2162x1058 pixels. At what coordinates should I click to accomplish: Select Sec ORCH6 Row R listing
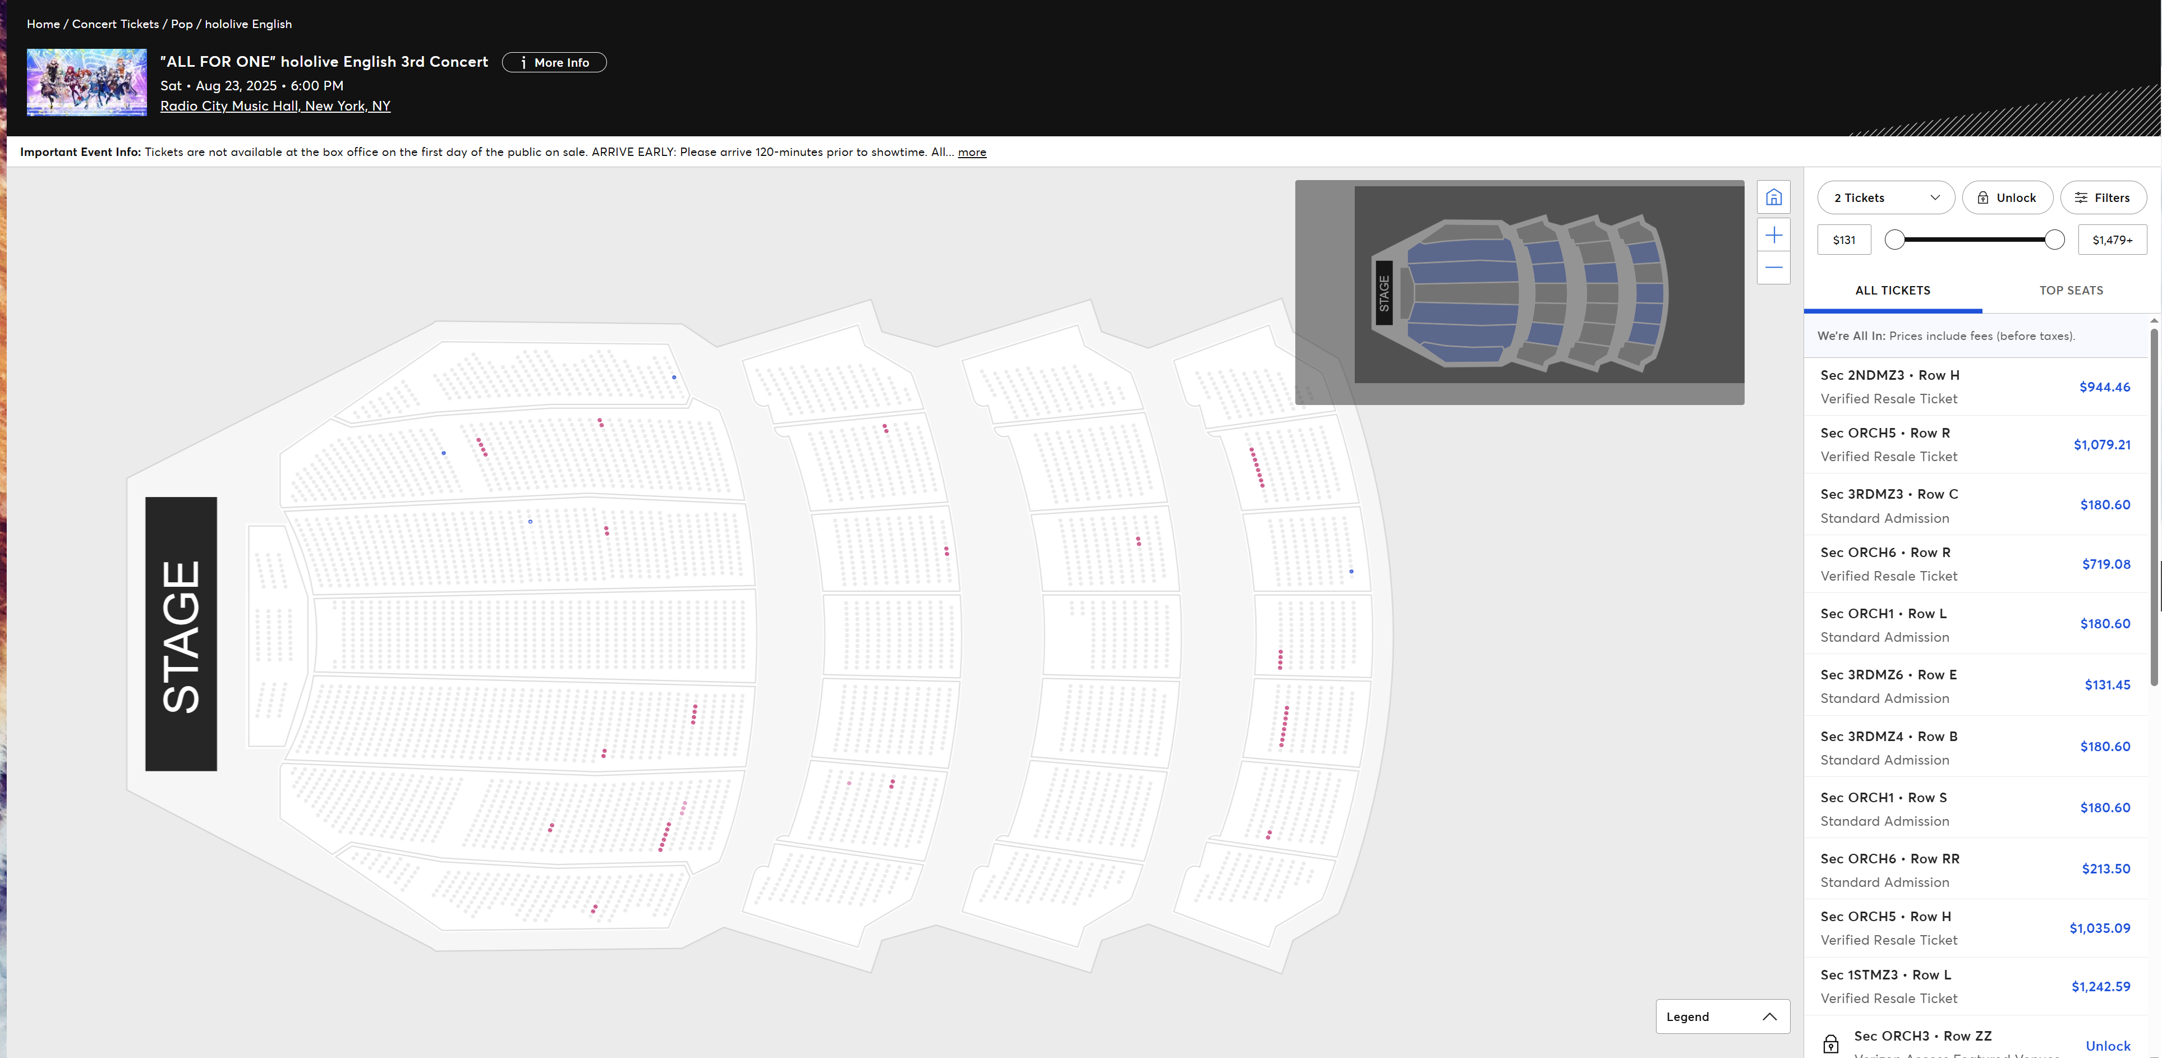tap(1976, 564)
